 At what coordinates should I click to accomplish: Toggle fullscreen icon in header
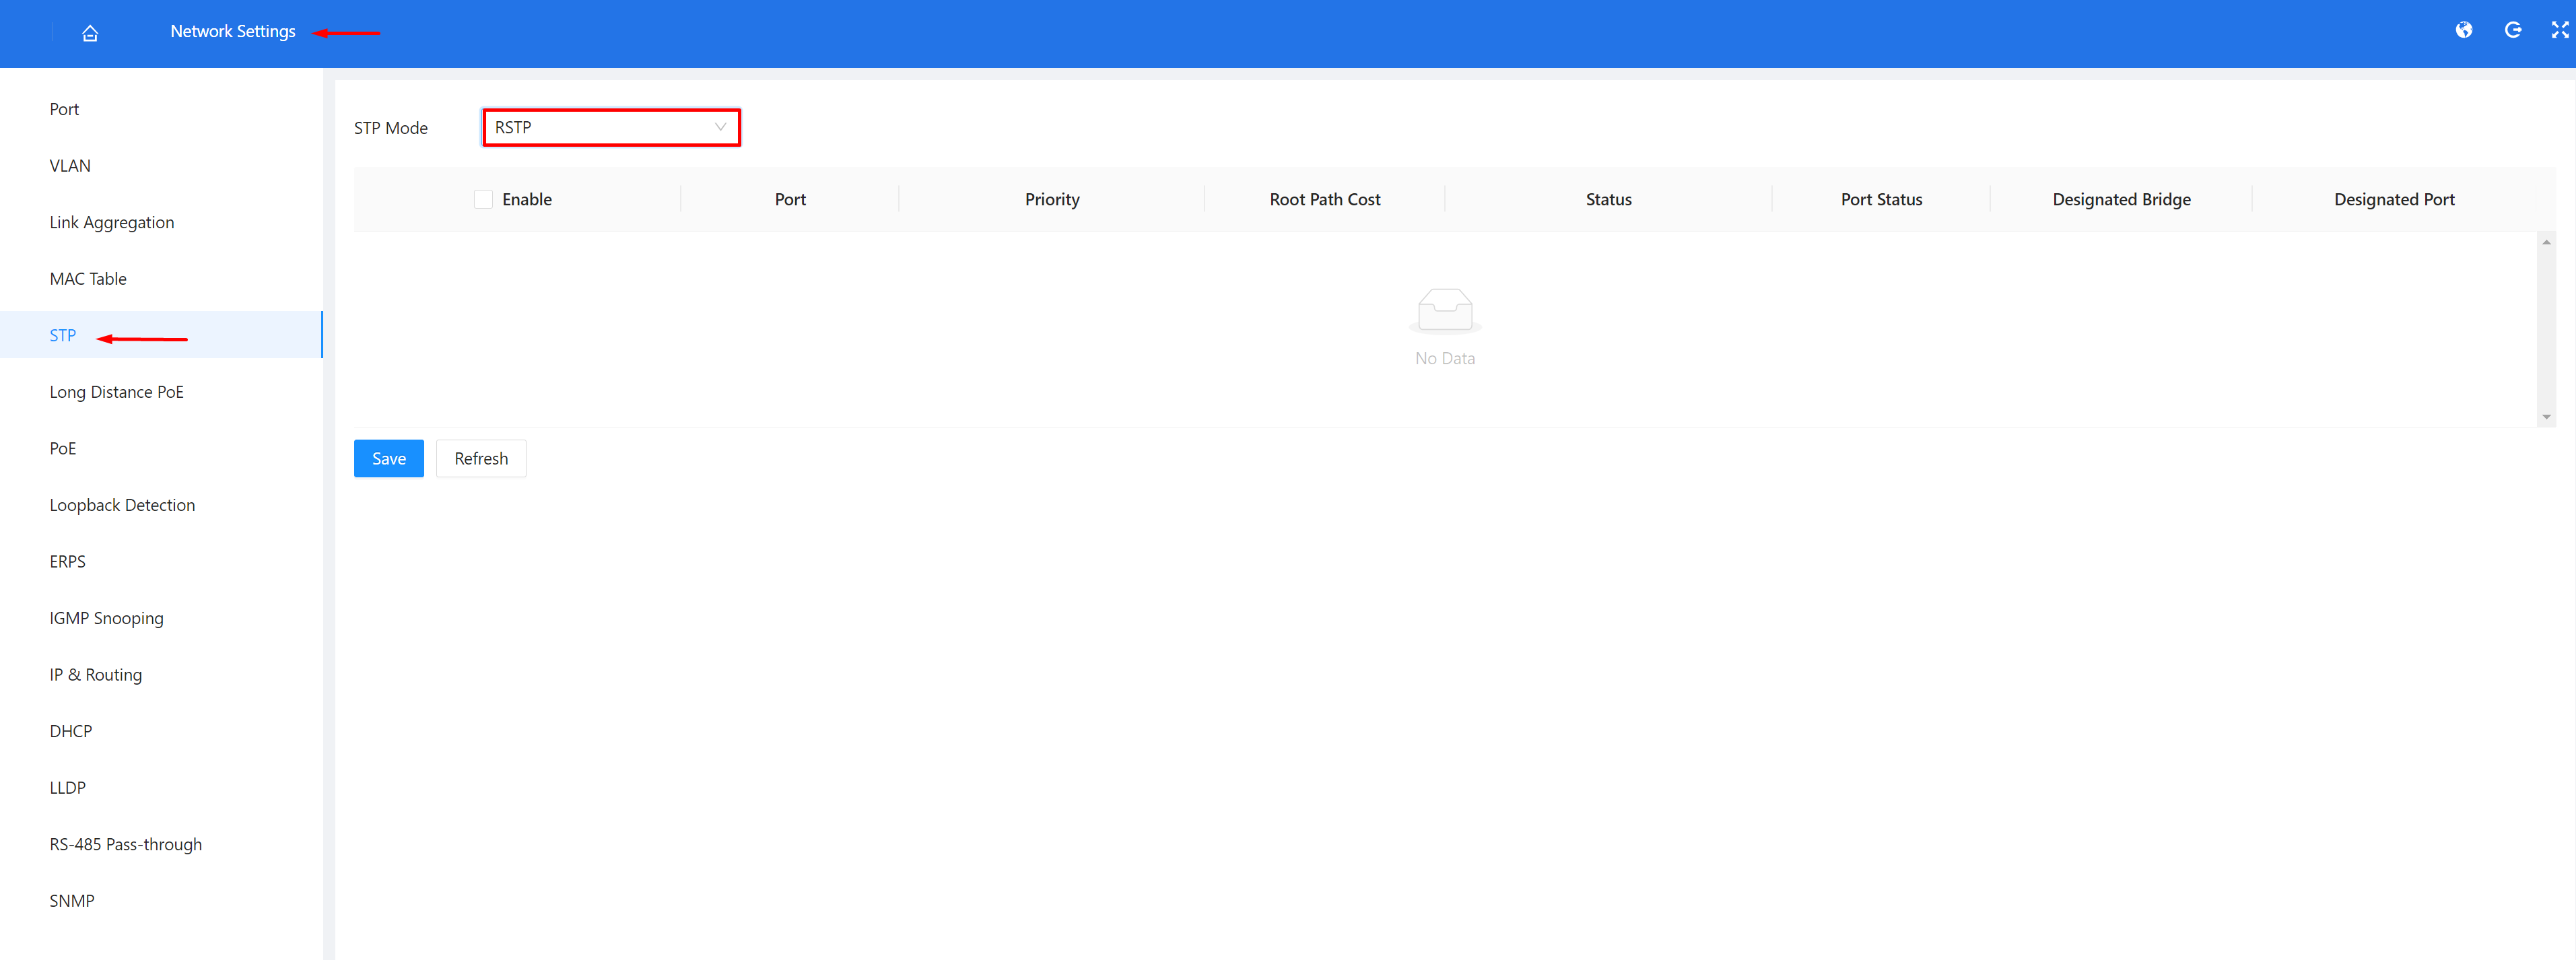click(x=2560, y=30)
